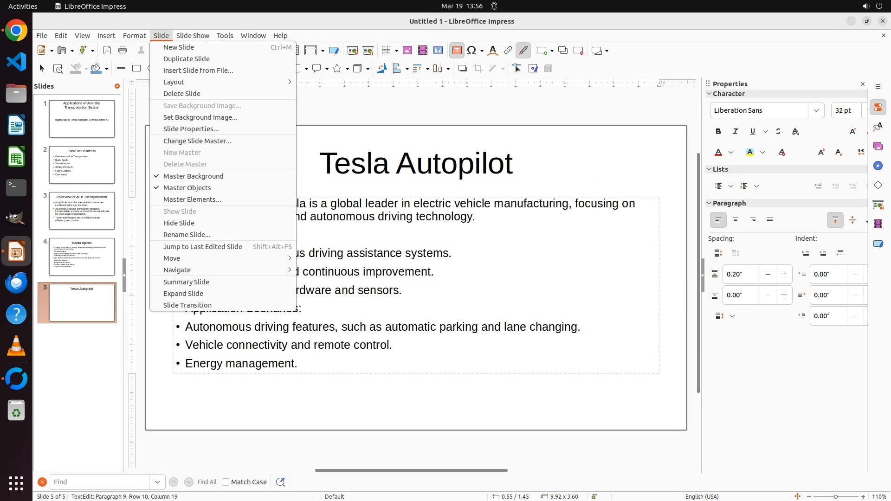The height and width of the screenshot is (501, 891).
Task: Toggle strikethrough text icon
Action: [x=778, y=132]
